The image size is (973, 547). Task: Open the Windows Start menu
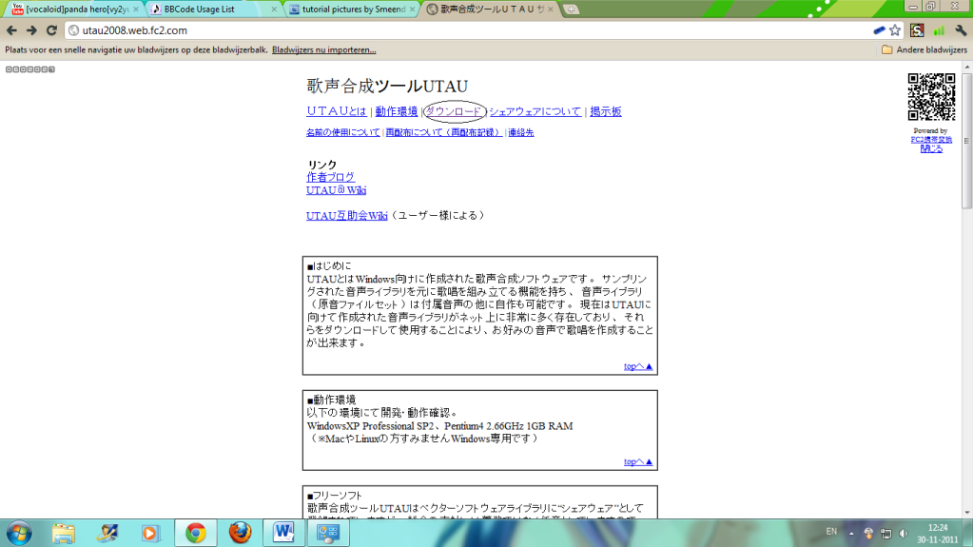click(x=19, y=533)
